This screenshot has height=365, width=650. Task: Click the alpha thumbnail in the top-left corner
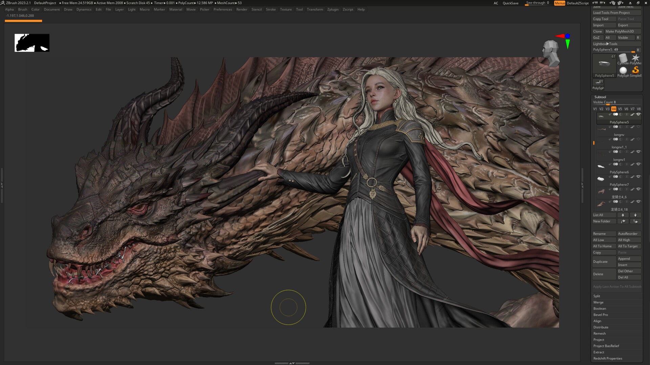(x=31, y=43)
